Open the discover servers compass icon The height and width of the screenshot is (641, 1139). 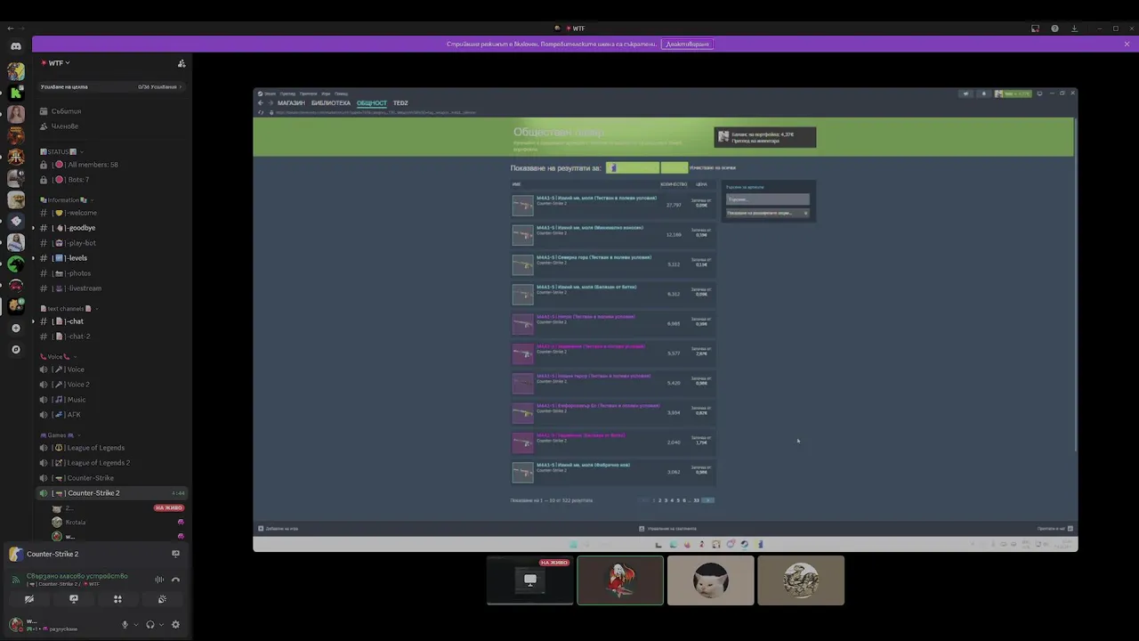point(16,350)
